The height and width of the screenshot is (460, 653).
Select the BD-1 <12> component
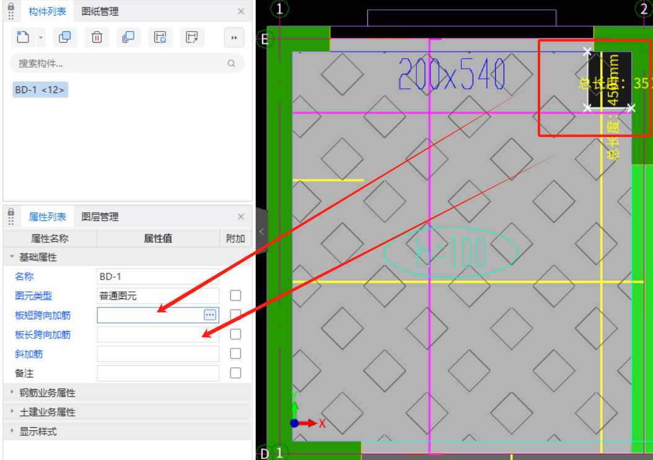pyautogui.click(x=40, y=90)
